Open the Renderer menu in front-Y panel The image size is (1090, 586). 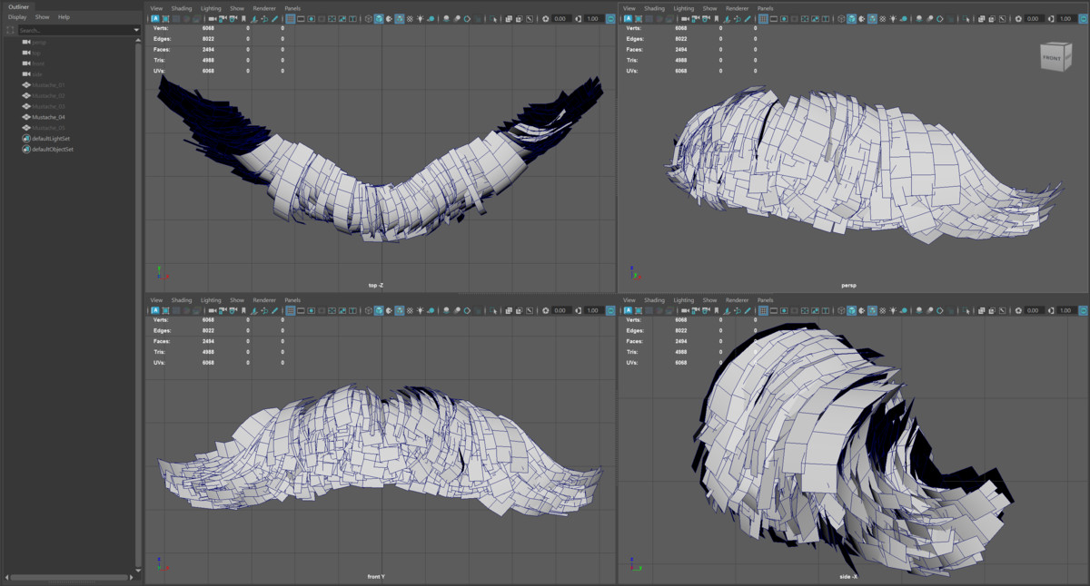pos(264,300)
